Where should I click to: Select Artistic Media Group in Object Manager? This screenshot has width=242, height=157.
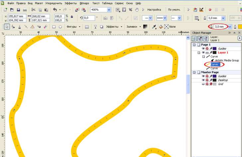point(227,61)
